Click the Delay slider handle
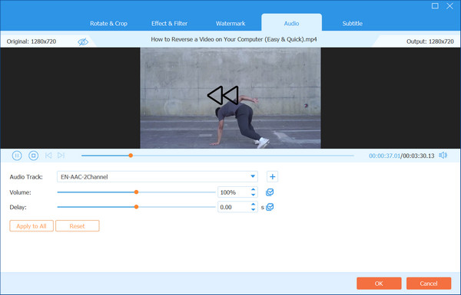The image size is (461, 295). point(136,207)
